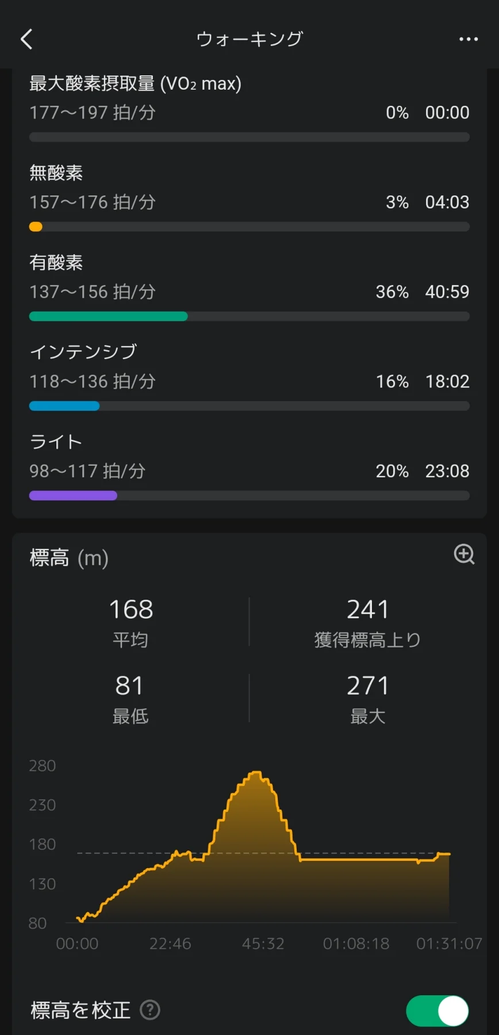Screen dimensions: 499x1035
Task: Tap the back arrow icon
Action: pyautogui.click(x=26, y=39)
